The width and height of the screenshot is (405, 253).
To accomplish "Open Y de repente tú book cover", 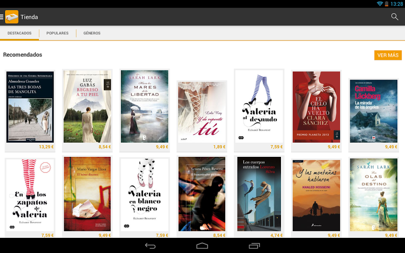I will (202, 112).
